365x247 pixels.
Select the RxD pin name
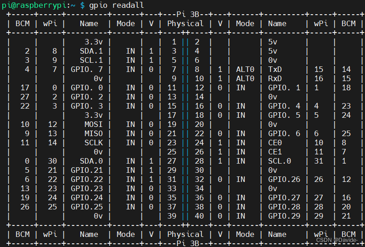click(275, 78)
